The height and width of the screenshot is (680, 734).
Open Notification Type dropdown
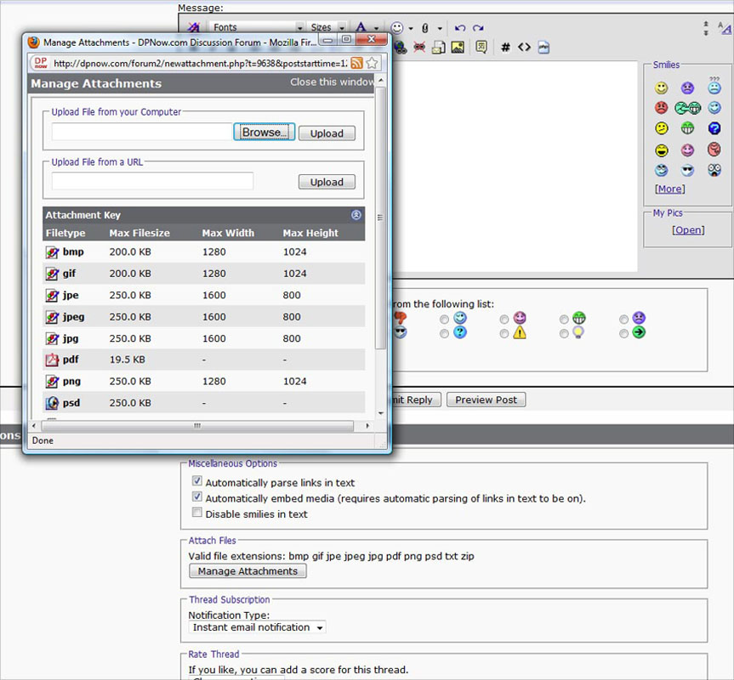[257, 627]
